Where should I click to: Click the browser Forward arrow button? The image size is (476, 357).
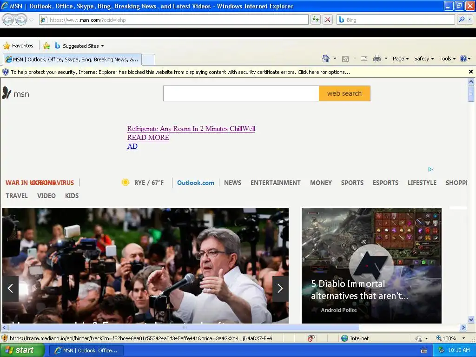[21, 20]
